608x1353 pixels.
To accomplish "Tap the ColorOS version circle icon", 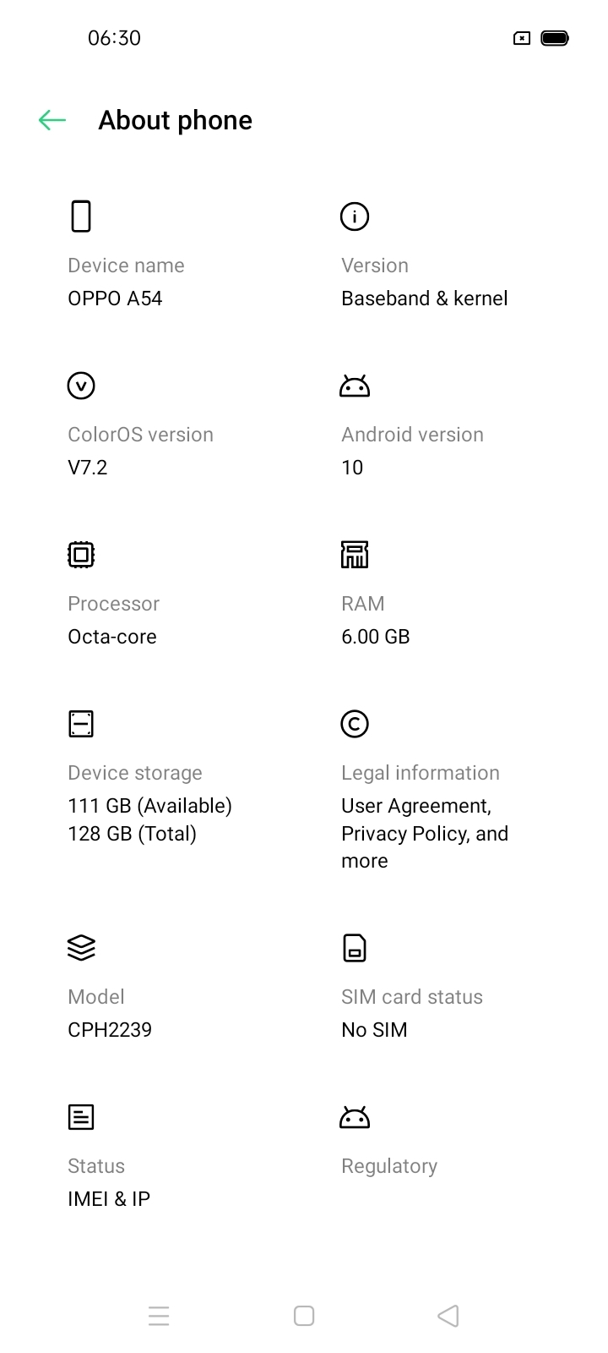I will tap(81, 386).
